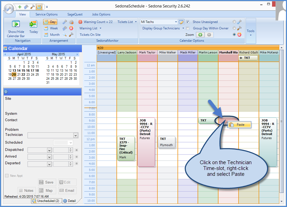The height and width of the screenshot is (207, 287).
Task: Open quick access toolbar customize arrow
Action: point(47,7)
